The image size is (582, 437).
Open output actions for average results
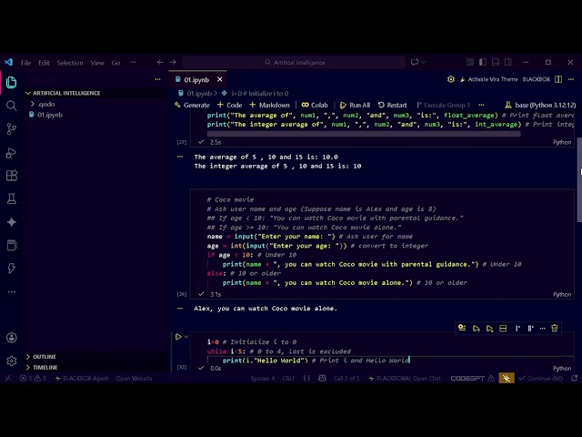tap(180, 157)
